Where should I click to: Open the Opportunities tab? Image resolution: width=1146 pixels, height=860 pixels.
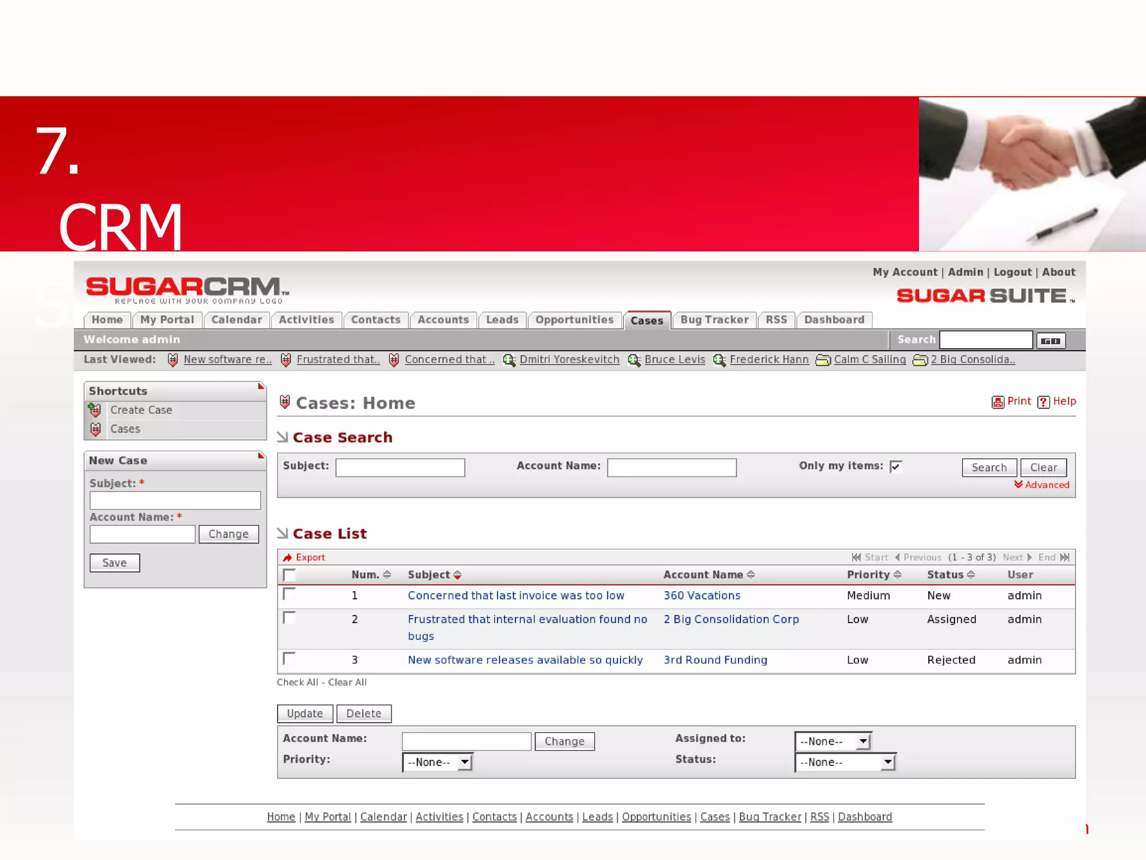(x=574, y=320)
